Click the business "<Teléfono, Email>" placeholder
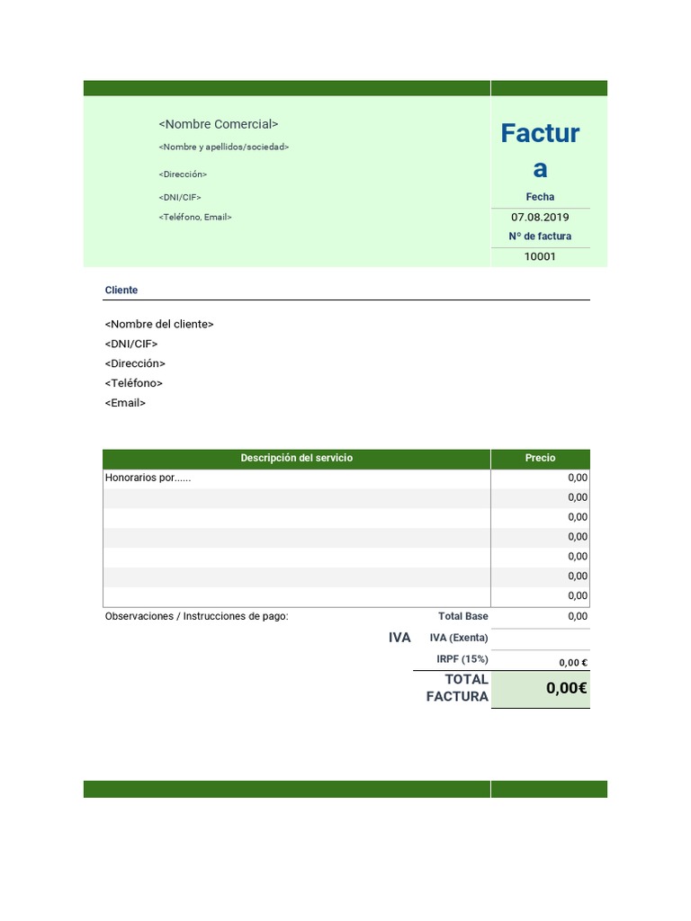 coord(194,217)
